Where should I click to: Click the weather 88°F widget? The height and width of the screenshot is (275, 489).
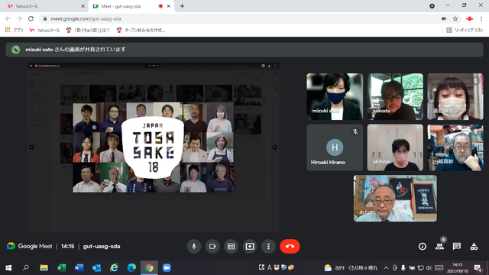click(x=351, y=268)
